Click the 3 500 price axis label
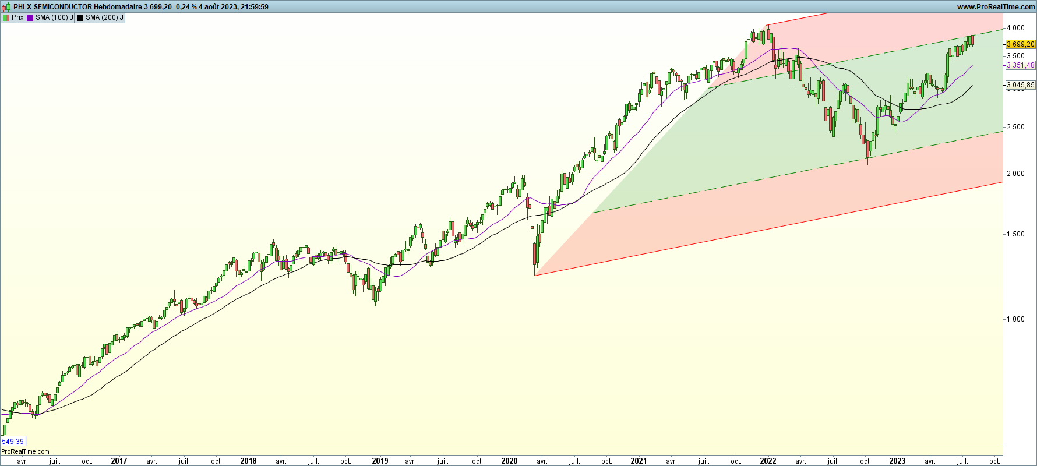This screenshot has height=466, width=1037. click(1015, 56)
